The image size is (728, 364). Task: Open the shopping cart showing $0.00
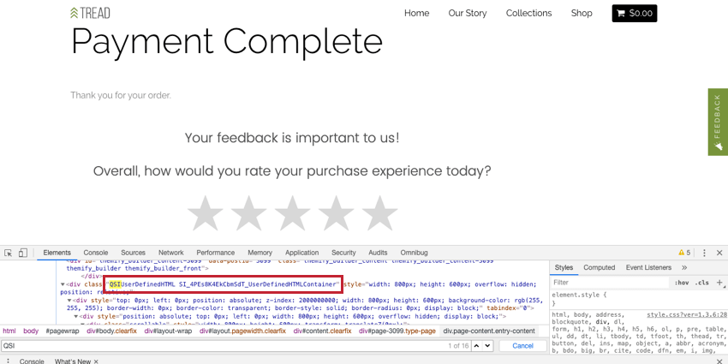click(634, 14)
